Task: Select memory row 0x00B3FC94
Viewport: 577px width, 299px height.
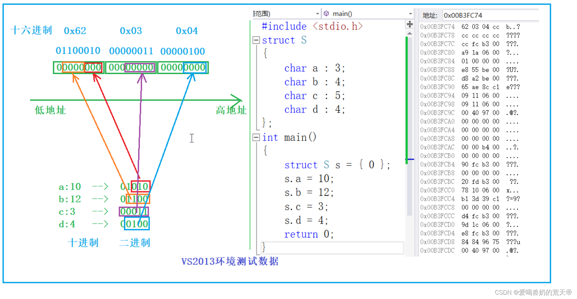Action: click(470, 96)
